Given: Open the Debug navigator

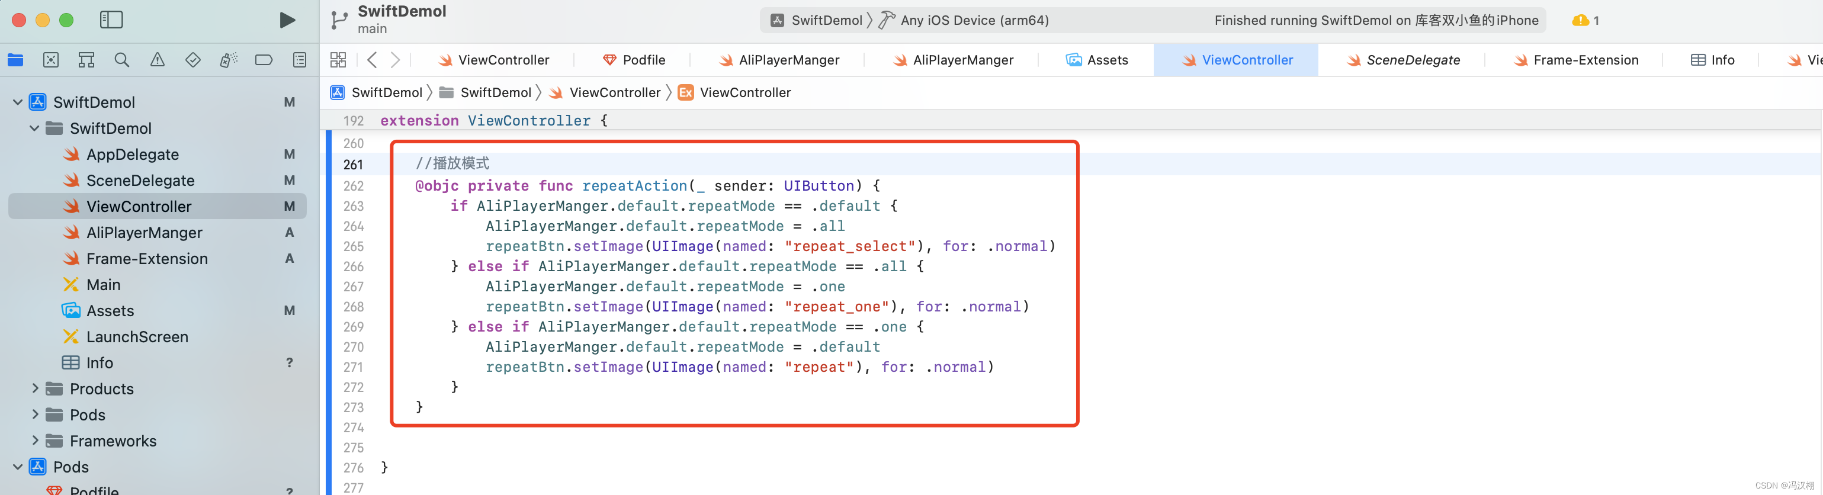Looking at the screenshot, I should pos(228,60).
